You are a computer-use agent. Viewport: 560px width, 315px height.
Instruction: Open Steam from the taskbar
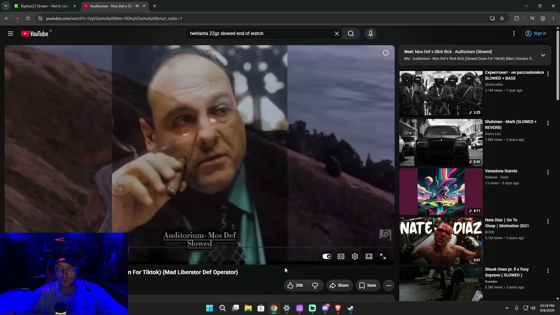point(350,308)
